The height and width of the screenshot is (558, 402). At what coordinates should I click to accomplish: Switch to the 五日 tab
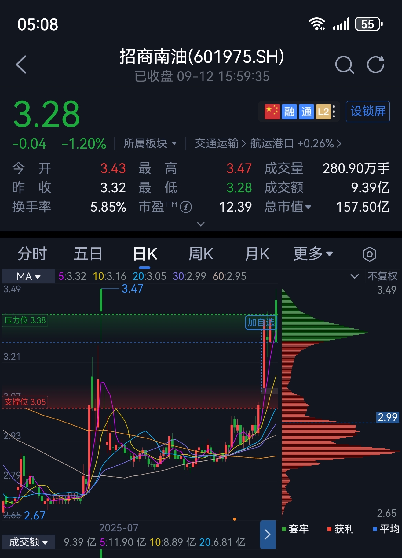coord(88,254)
